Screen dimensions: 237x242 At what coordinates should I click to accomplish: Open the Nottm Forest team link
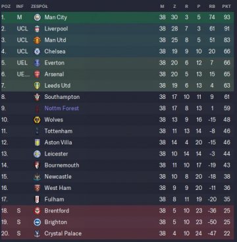point(62,108)
